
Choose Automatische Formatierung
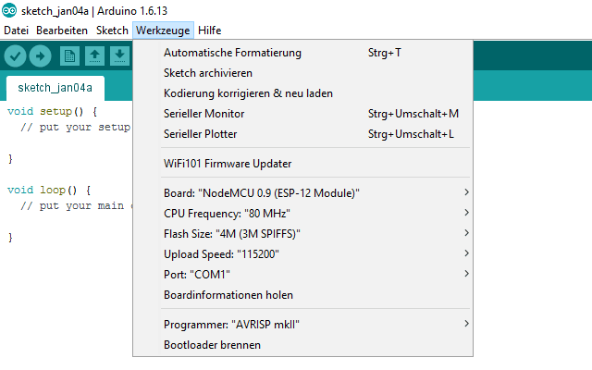pyautogui.click(x=302, y=53)
